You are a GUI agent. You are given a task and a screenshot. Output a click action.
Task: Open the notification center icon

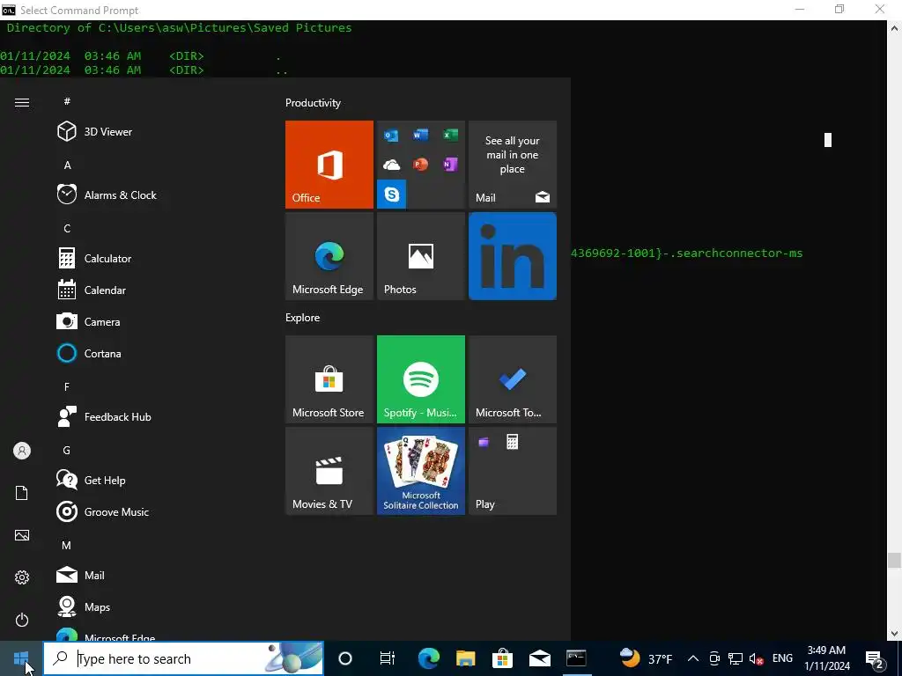coord(875,659)
